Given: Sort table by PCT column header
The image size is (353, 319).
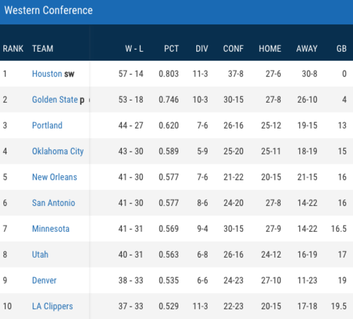Looking at the screenshot, I should coord(171,49).
